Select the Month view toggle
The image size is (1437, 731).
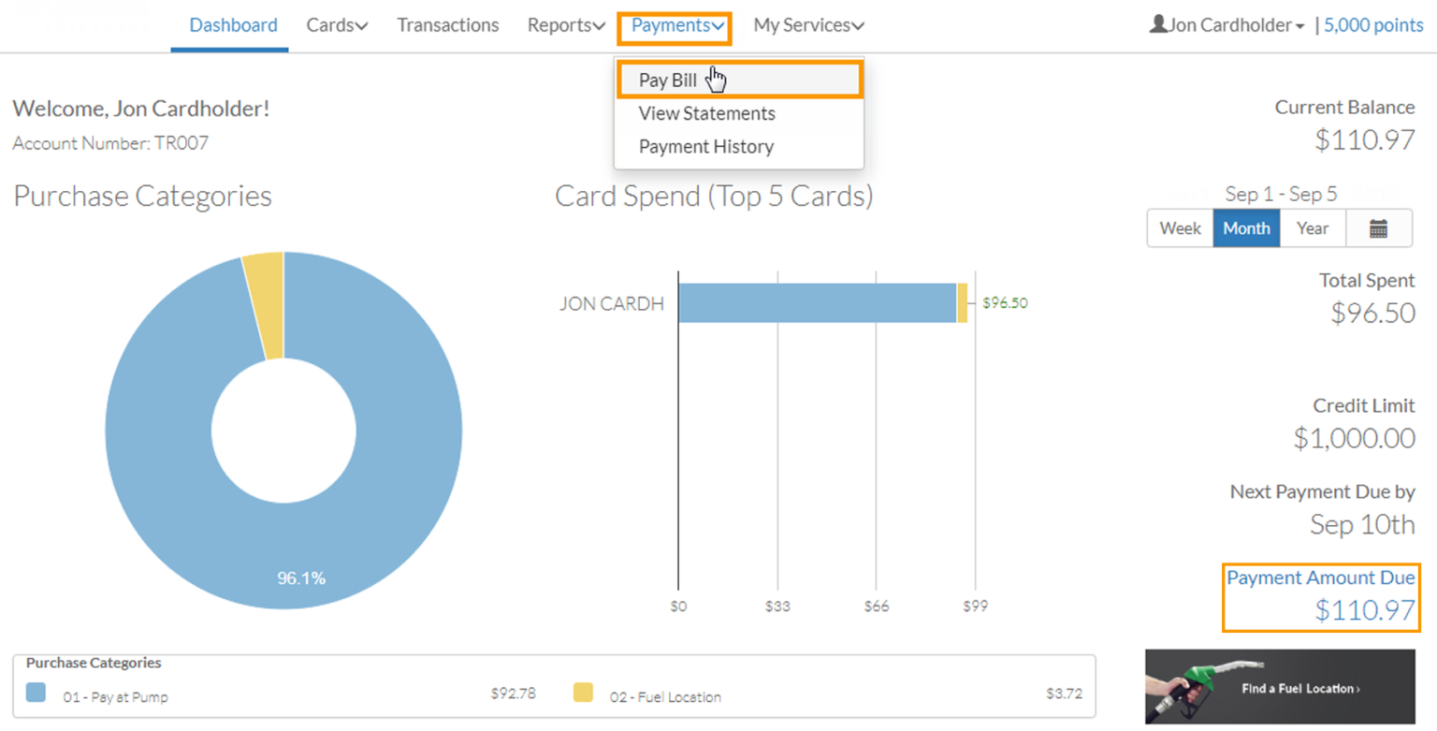pos(1245,227)
